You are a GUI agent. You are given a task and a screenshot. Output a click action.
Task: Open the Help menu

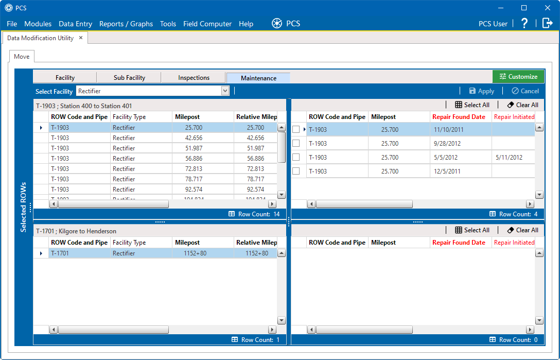point(246,24)
